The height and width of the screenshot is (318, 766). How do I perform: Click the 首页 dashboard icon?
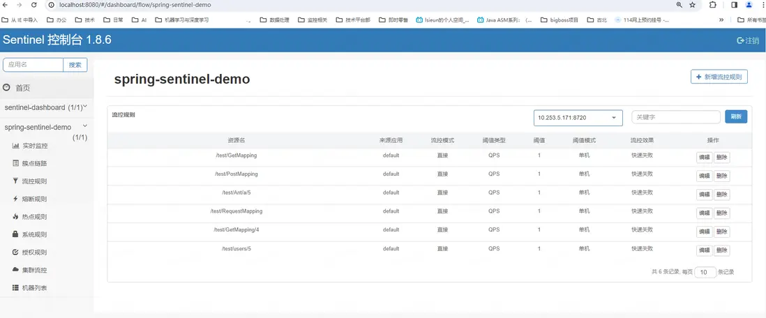pyautogui.click(x=6, y=88)
